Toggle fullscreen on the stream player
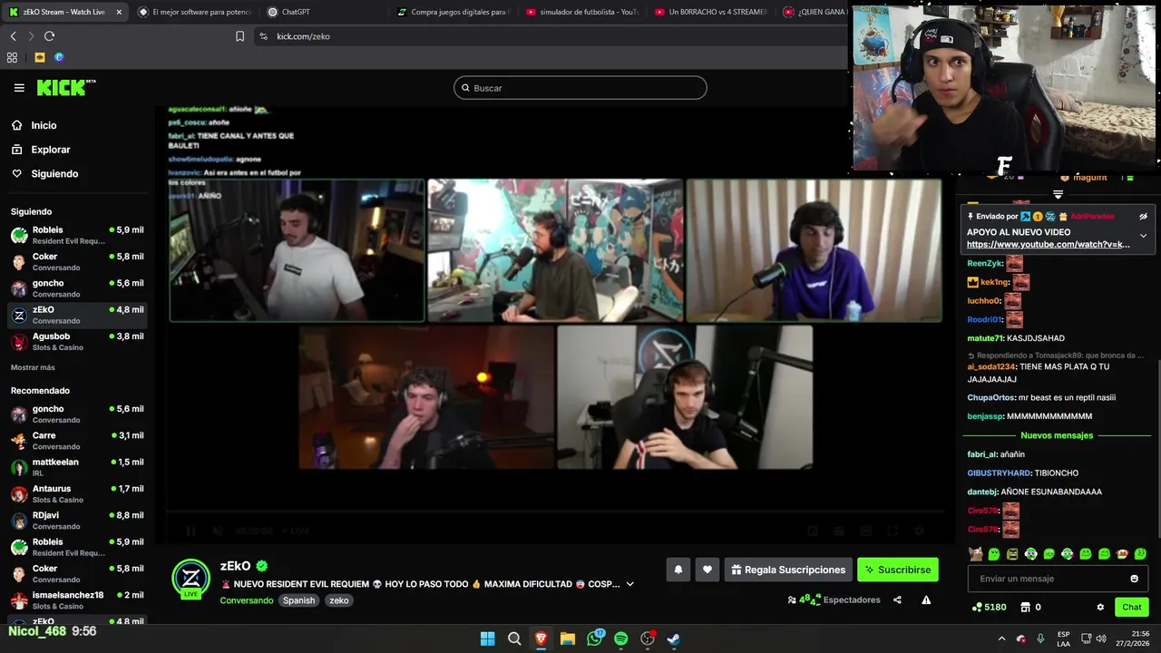Image resolution: width=1161 pixels, height=653 pixels. 893,531
